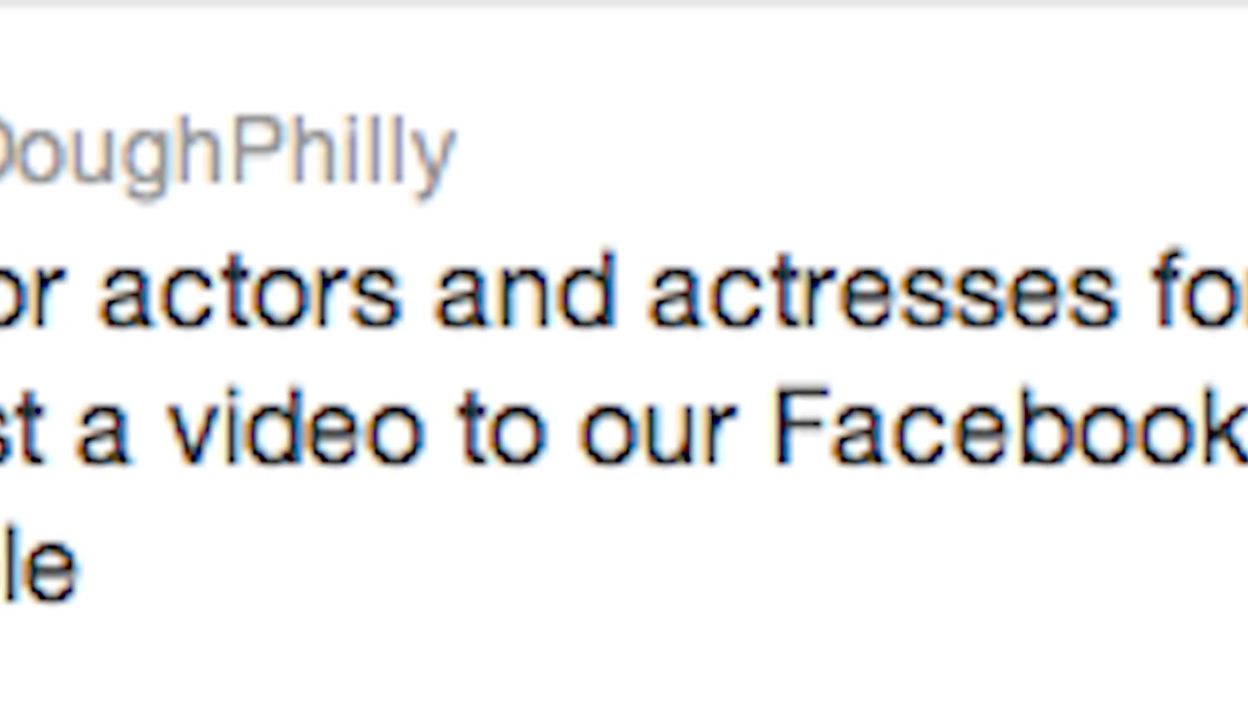1248x702 pixels.
Task: Click the final "y" in DoughPhilly
Action: tap(434, 162)
